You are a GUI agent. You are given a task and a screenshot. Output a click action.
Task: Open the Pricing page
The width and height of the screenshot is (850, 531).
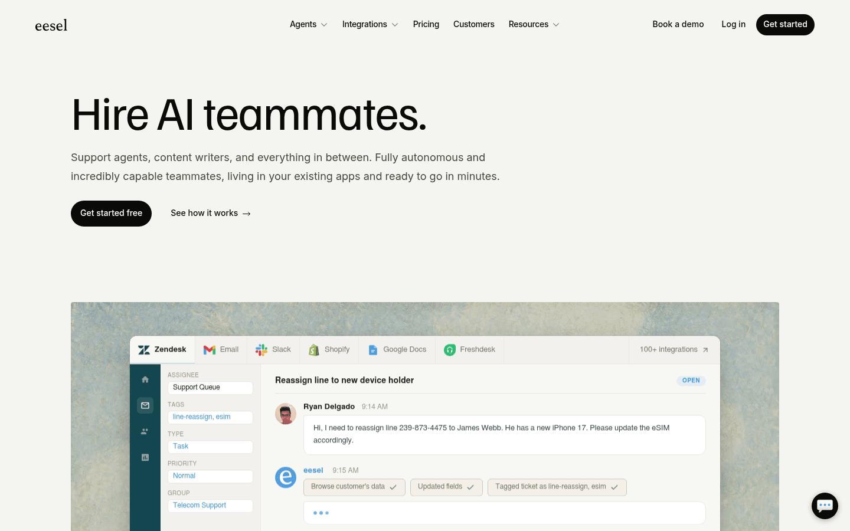pyautogui.click(x=426, y=24)
